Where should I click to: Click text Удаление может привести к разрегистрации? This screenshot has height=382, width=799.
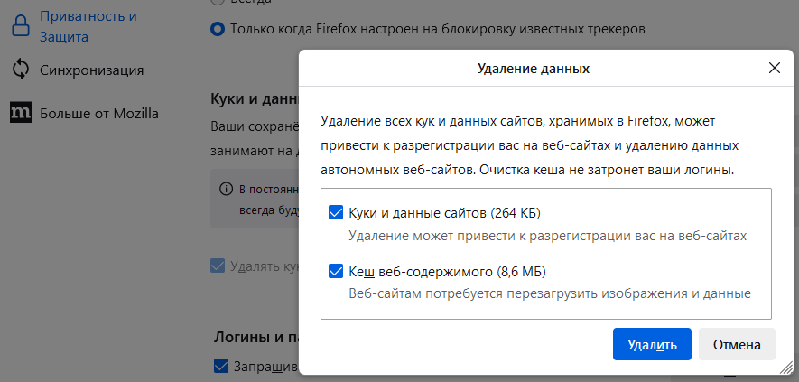pyautogui.click(x=548, y=236)
